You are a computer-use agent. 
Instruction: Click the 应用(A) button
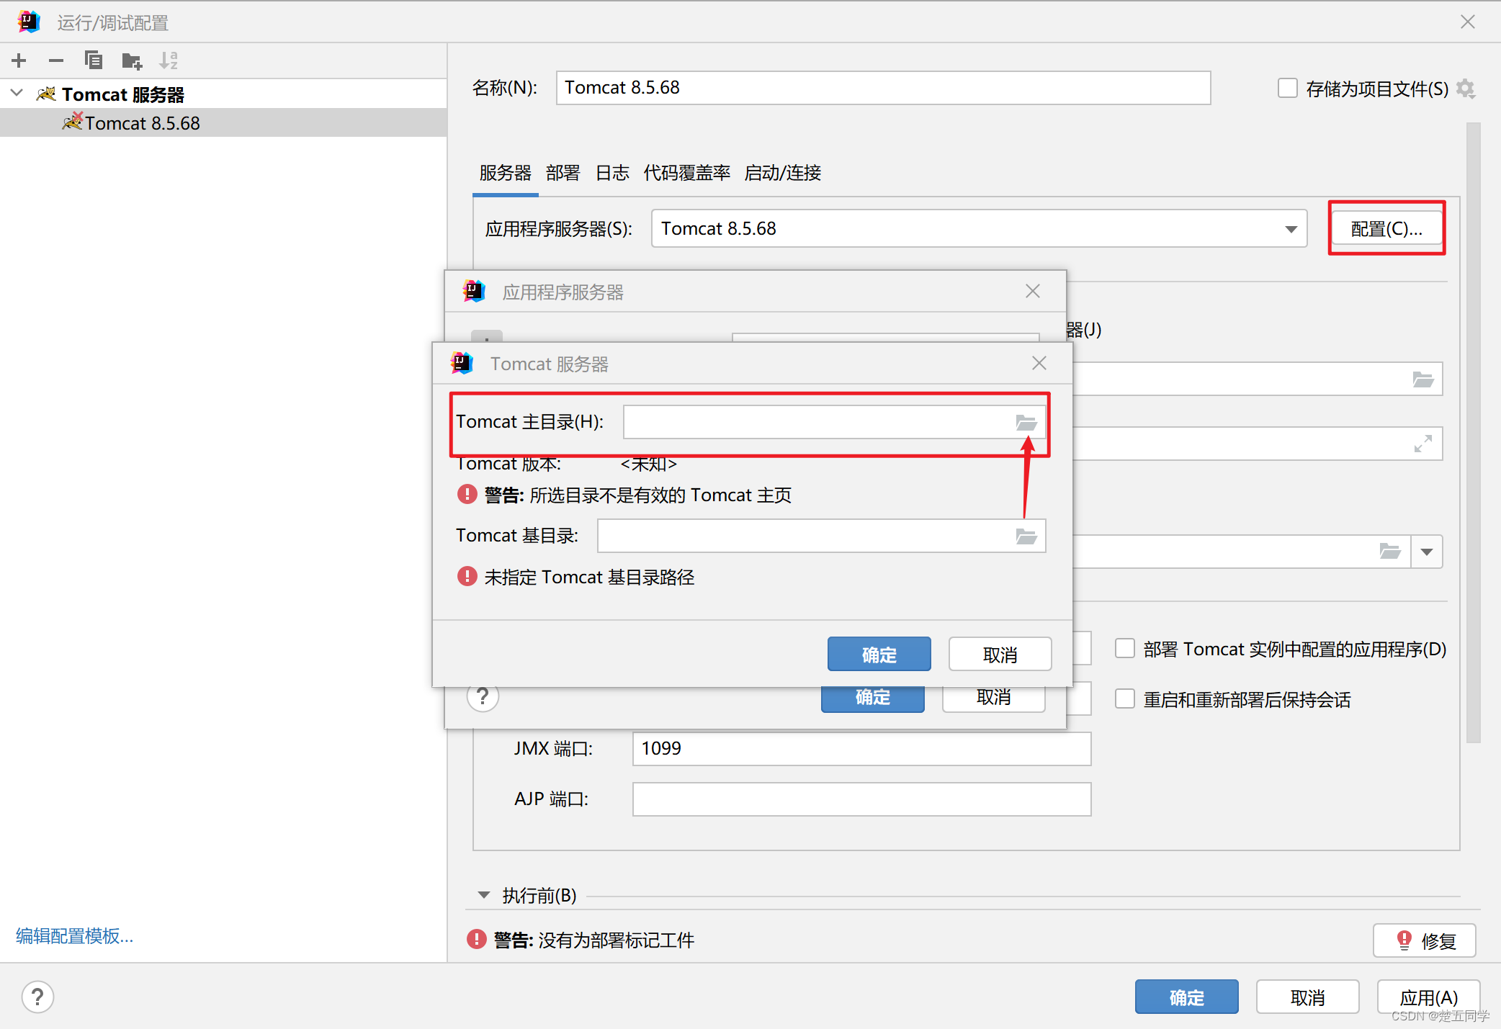coord(1428,997)
